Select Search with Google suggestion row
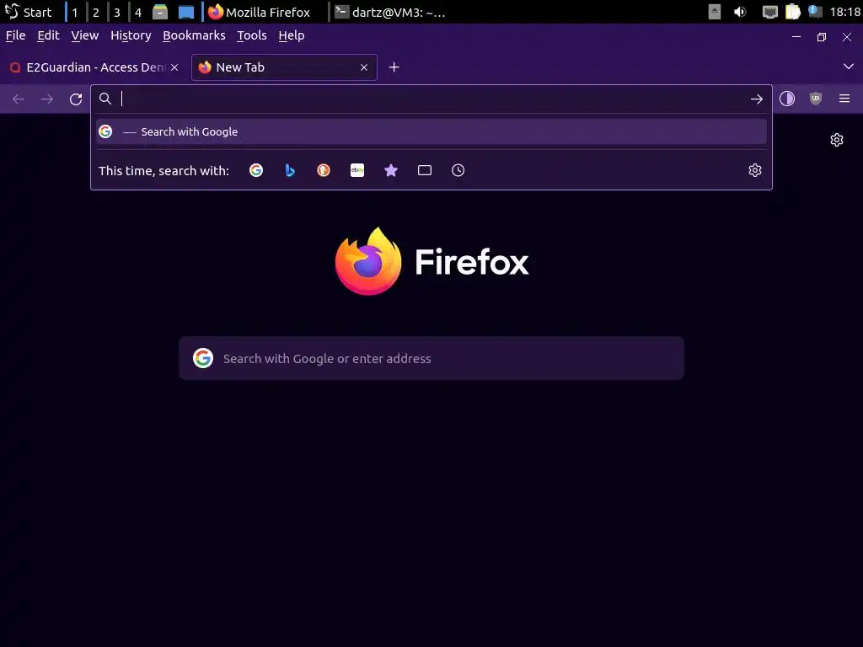This screenshot has width=863, height=647. (x=431, y=132)
